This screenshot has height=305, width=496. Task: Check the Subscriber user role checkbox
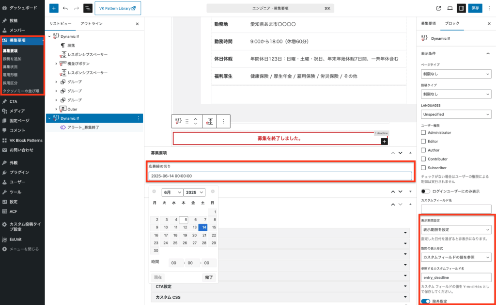(424, 168)
